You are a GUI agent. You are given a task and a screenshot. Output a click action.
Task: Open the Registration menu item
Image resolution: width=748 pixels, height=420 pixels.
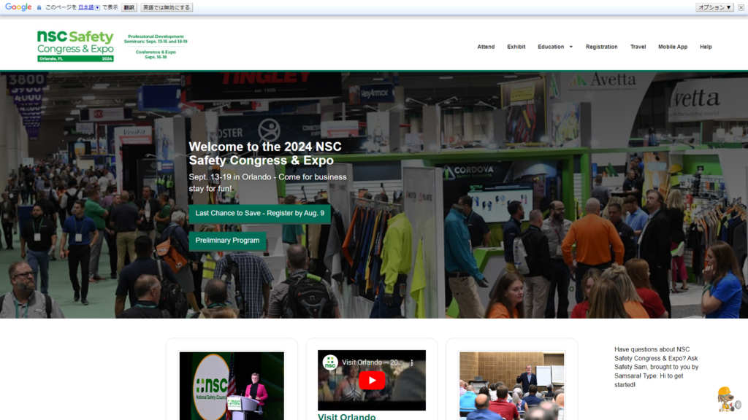pyautogui.click(x=602, y=47)
